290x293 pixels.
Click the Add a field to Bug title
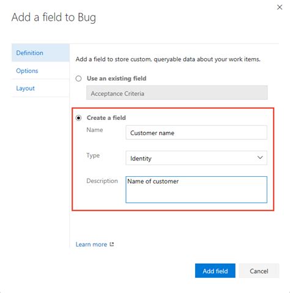[x=54, y=17]
